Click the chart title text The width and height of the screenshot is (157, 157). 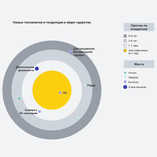tap(52, 23)
